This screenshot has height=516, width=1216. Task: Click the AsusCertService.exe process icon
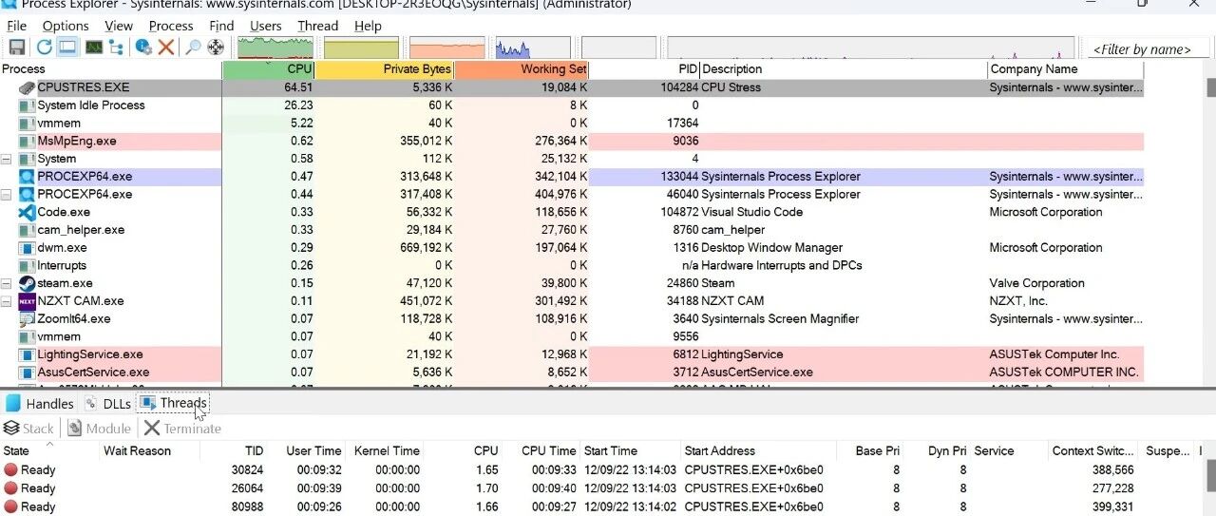27,373
